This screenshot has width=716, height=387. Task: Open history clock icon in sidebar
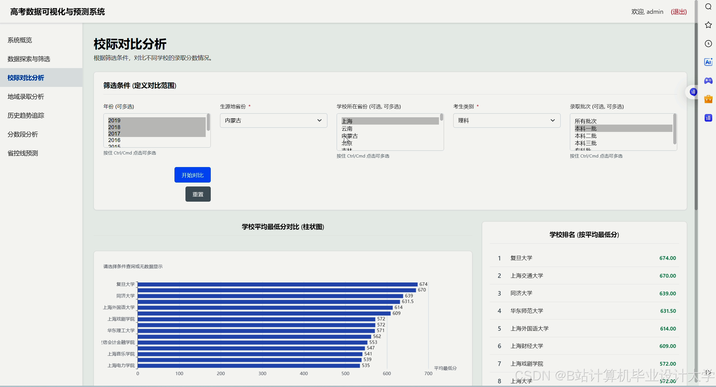point(708,44)
